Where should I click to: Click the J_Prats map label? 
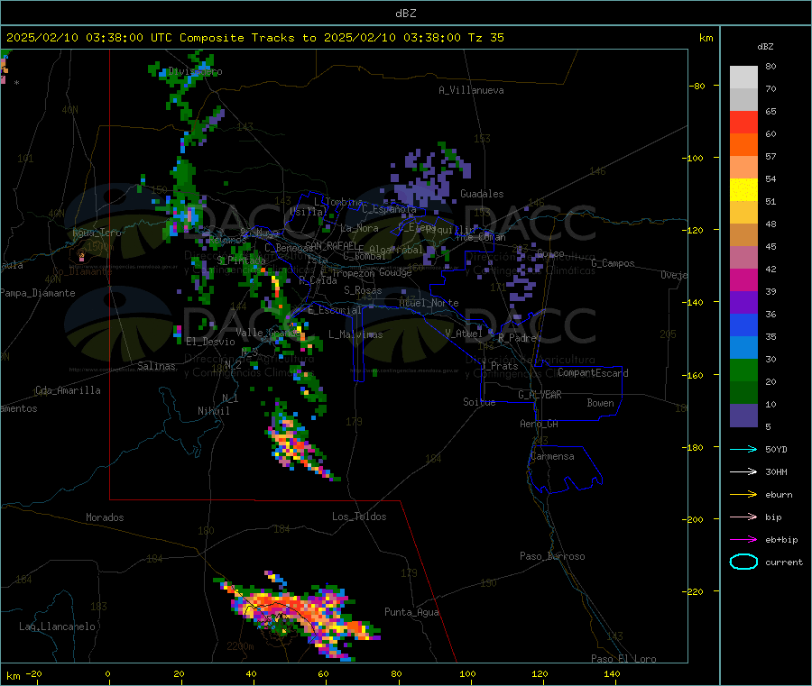click(500, 365)
